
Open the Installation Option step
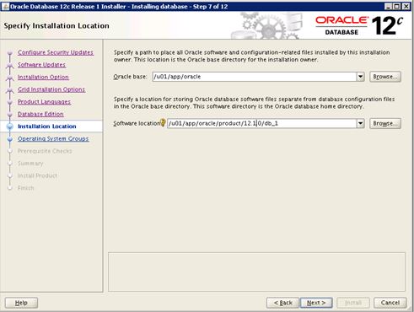[x=43, y=77]
